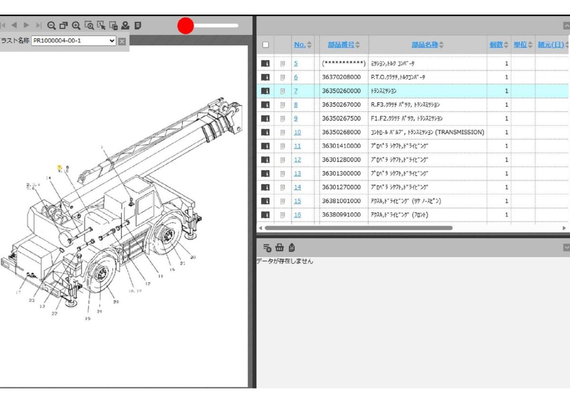The height and width of the screenshot is (403, 570).
Task: Open the item number 16 link
Action: pos(297,215)
